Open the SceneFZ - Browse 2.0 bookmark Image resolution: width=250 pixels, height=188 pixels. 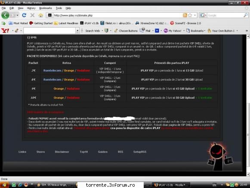tap(185, 23)
